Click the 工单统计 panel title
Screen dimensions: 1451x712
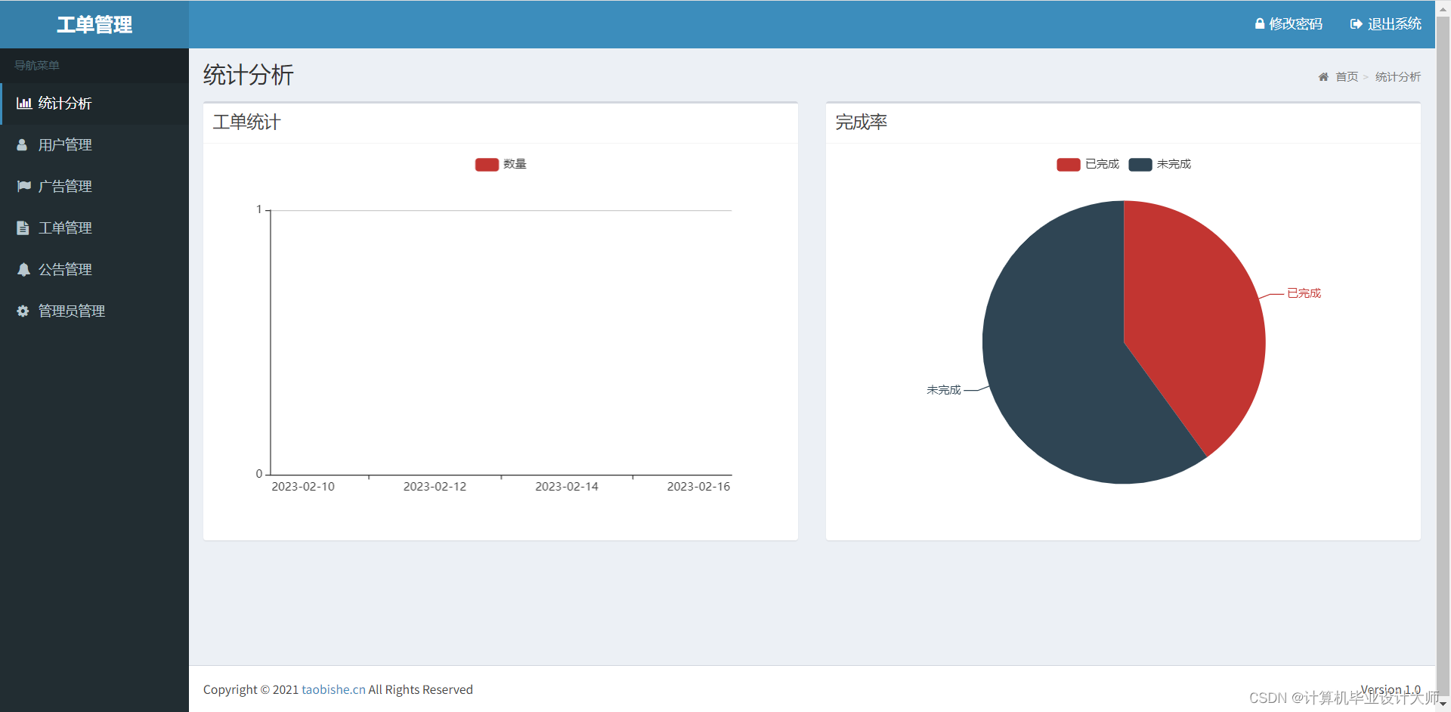coord(246,122)
